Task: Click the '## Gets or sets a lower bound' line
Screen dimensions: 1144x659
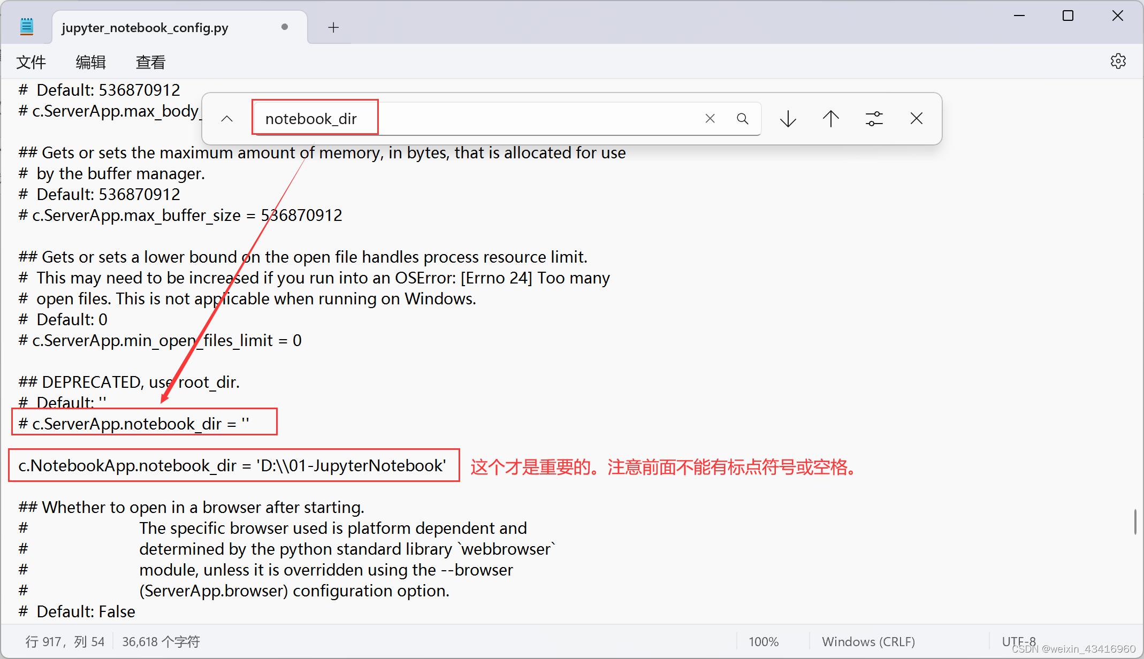Action: [303, 257]
